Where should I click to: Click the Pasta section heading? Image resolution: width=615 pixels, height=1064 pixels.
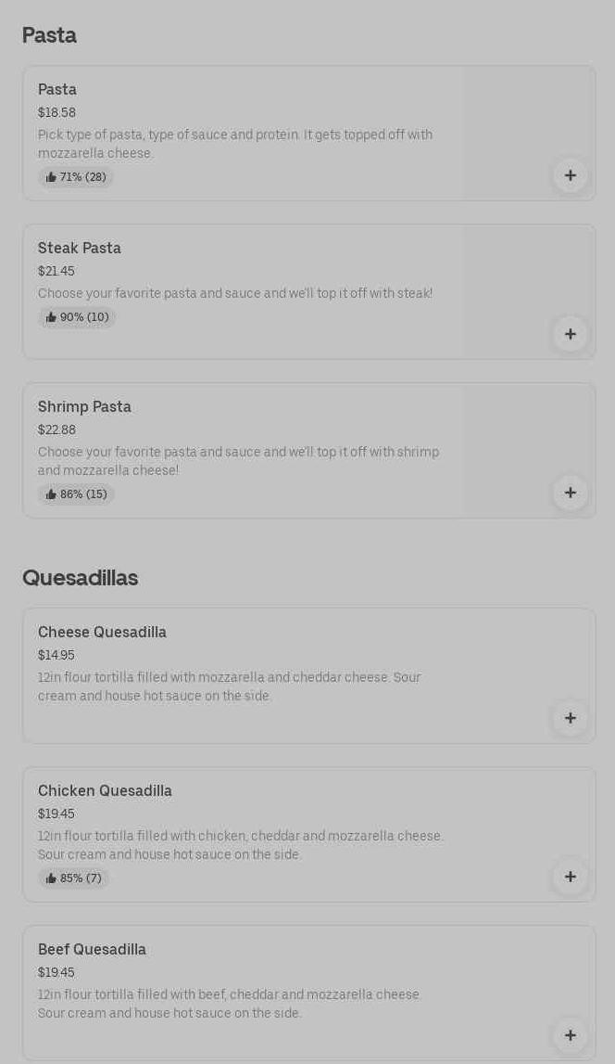point(49,35)
